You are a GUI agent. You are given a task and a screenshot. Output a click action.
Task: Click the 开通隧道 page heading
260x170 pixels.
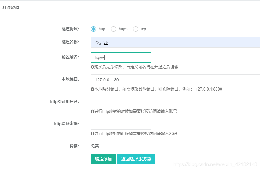tap(11, 7)
